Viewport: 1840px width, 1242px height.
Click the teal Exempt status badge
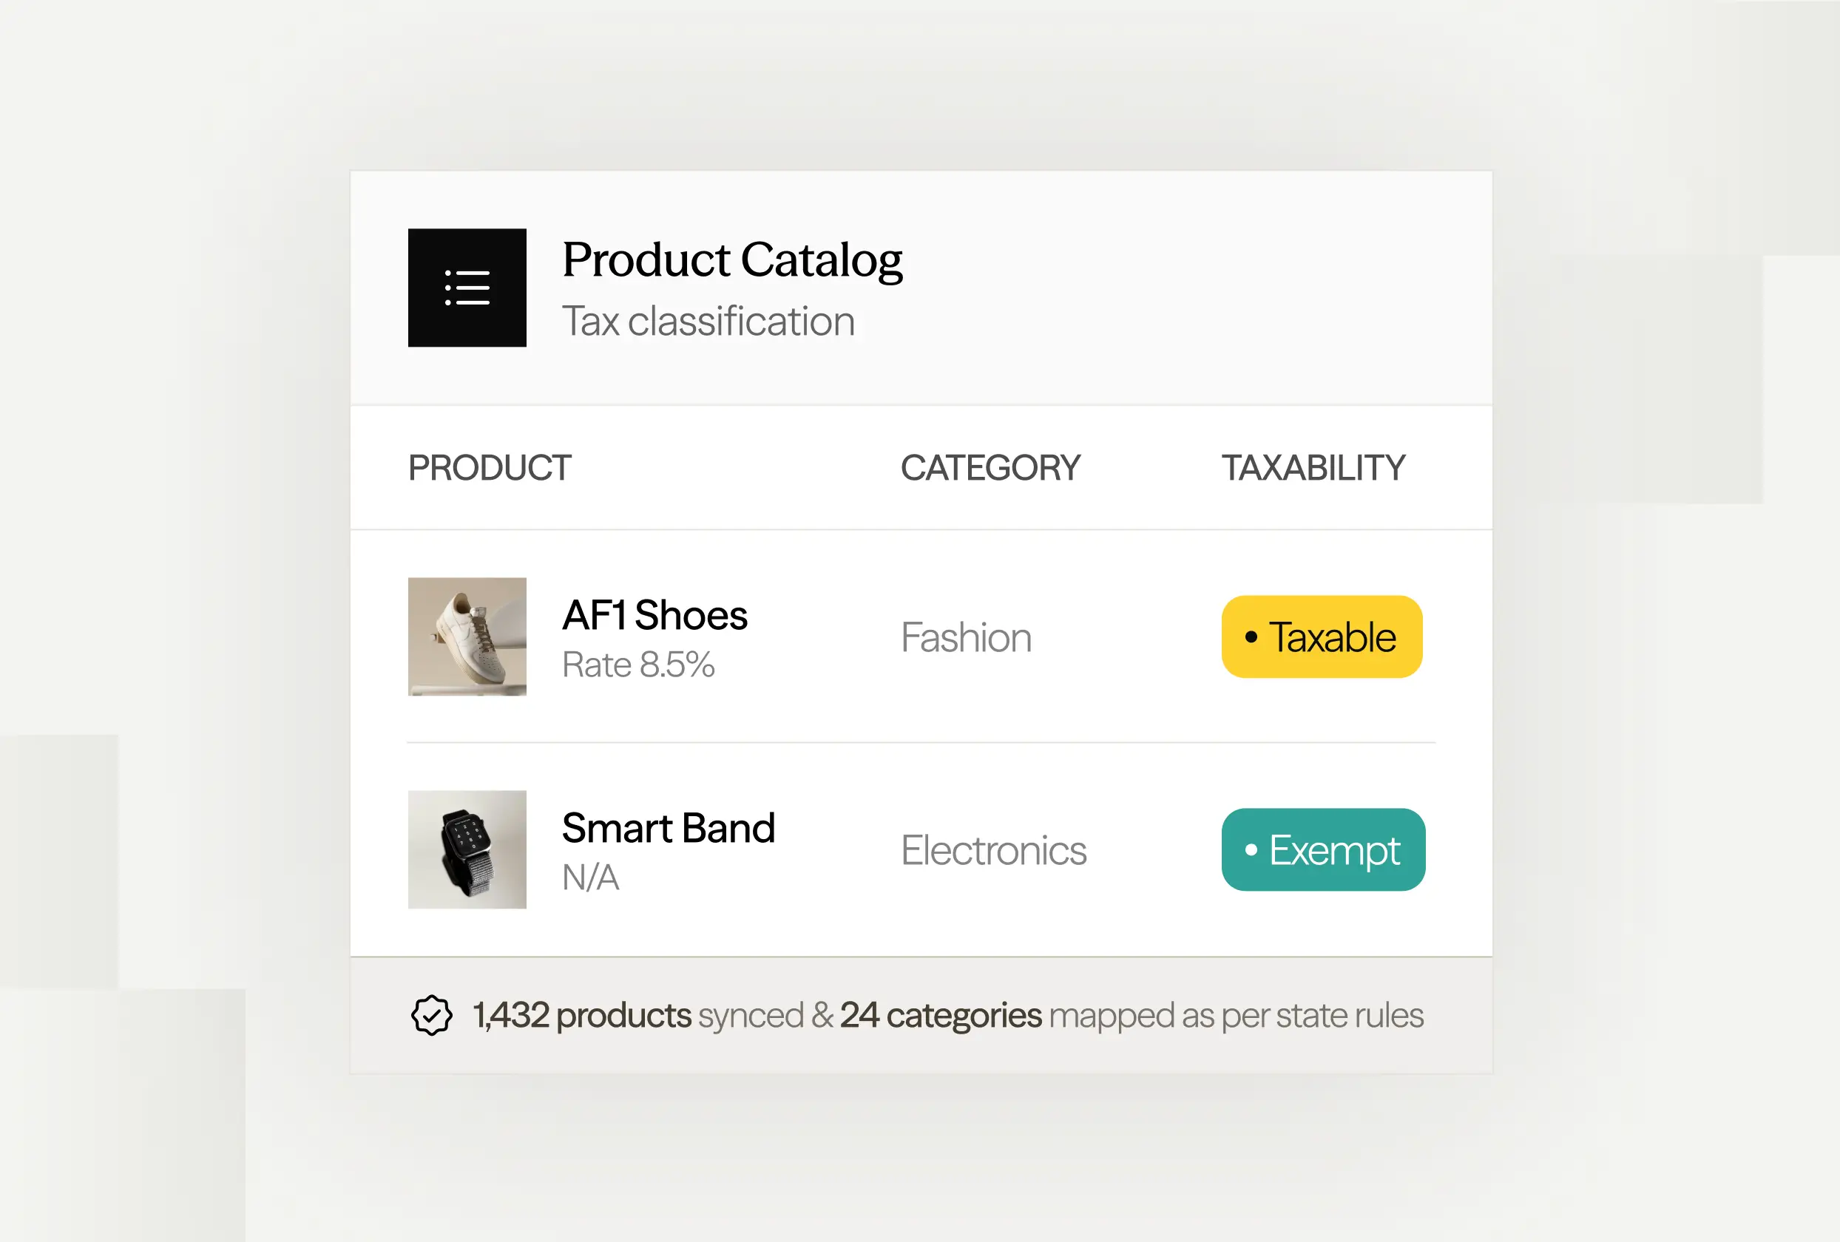pos(1323,849)
